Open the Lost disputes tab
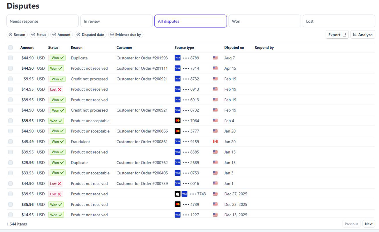Viewport: 379px width, 232px height. click(339, 21)
